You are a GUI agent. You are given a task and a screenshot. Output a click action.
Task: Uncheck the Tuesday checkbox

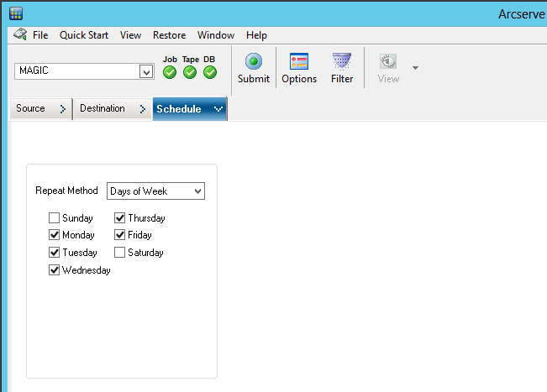[x=54, y=253]
